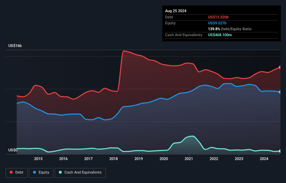Select the 2016 x-axis label
The image size is (286, 183).
tap(63, 159)
